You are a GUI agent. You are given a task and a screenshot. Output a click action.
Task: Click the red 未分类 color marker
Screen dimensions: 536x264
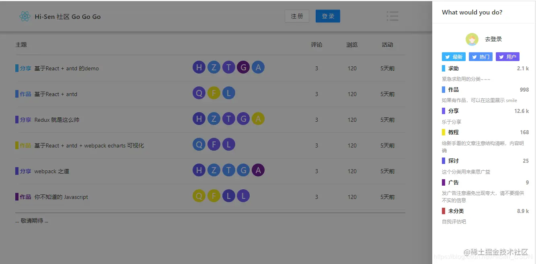[x=444, y=211]
